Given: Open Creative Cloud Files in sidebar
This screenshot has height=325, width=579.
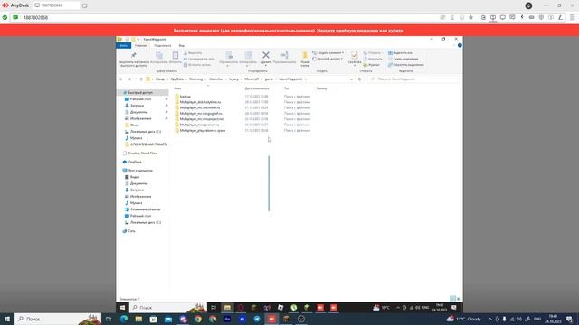Looking at the screenshot, I should pos(142,153).
